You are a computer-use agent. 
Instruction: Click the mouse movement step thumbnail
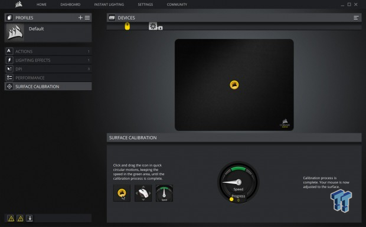(x=143, y=193)
